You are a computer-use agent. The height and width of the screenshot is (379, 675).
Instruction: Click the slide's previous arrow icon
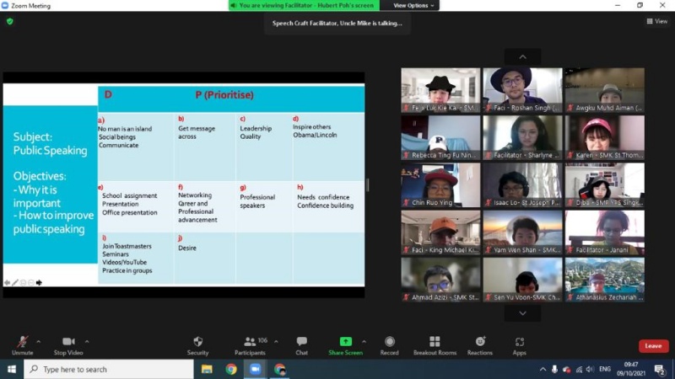(8, 282)
